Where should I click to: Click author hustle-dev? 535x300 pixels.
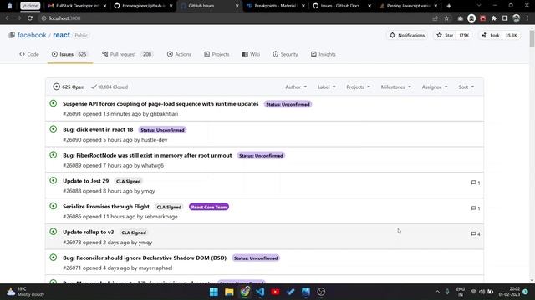(x=154, y=140)
